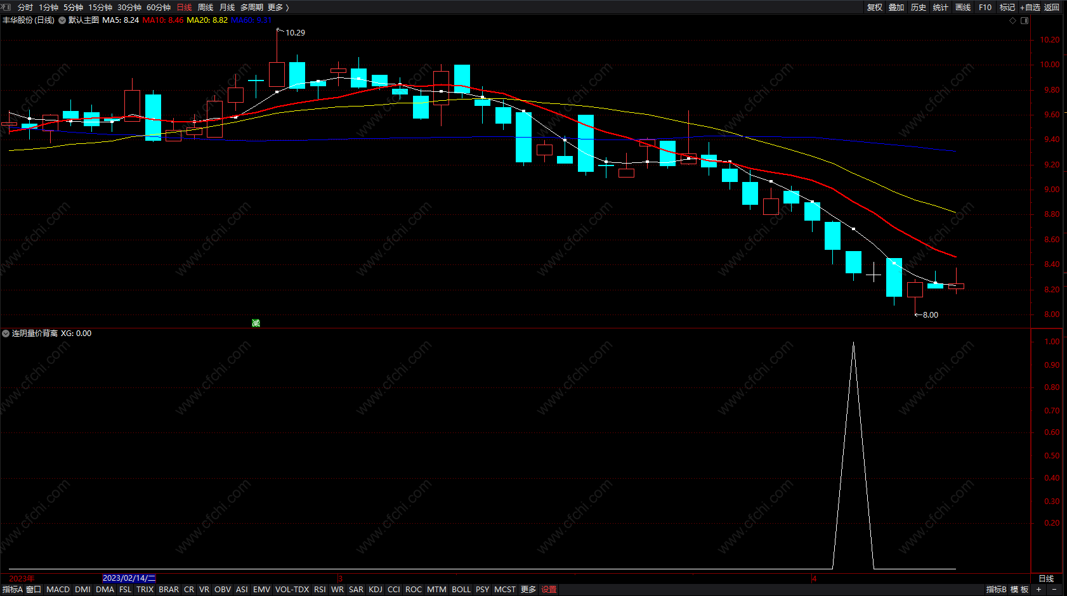1067x596 pixels.
Task: Apply the EMV indicator
Action: click(x=261, y=589)
